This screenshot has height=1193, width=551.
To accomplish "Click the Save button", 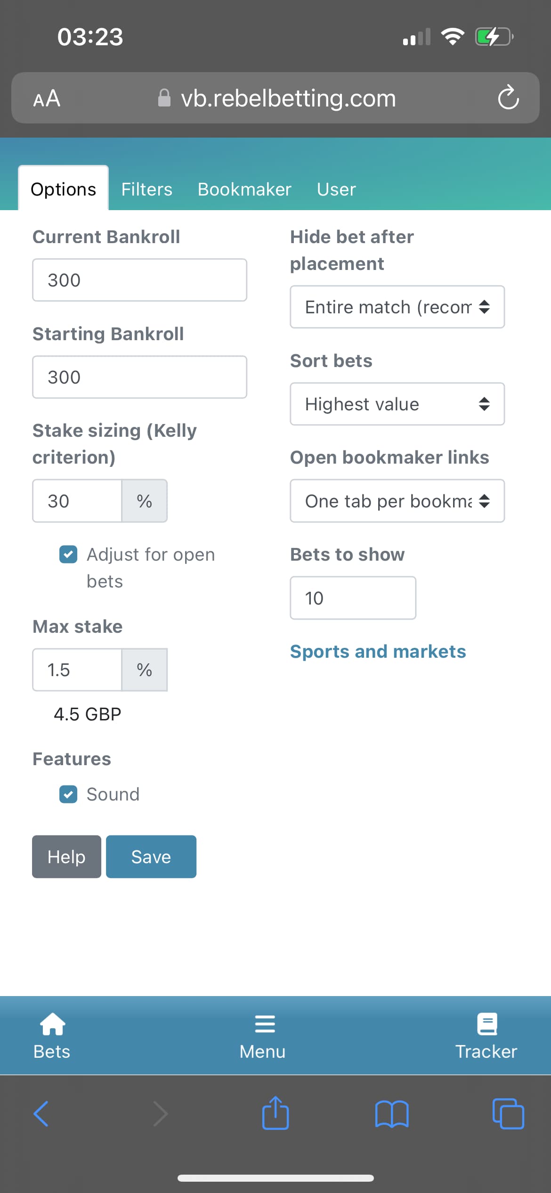I will point(151,857).
